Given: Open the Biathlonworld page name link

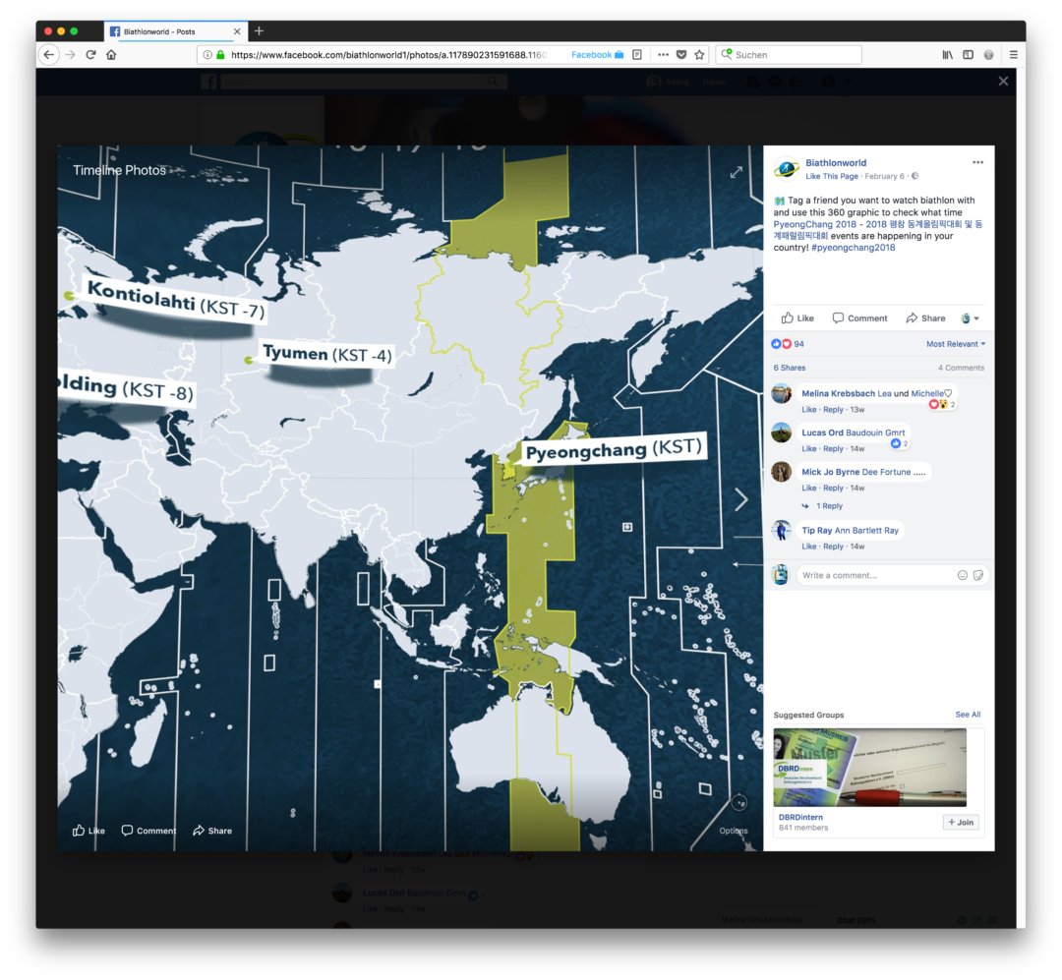Looking at the screenshot, I should [836, 163].
